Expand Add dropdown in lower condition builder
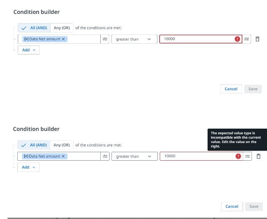The width and height of the screenshot is (267, 219). (x=29, y=167)
